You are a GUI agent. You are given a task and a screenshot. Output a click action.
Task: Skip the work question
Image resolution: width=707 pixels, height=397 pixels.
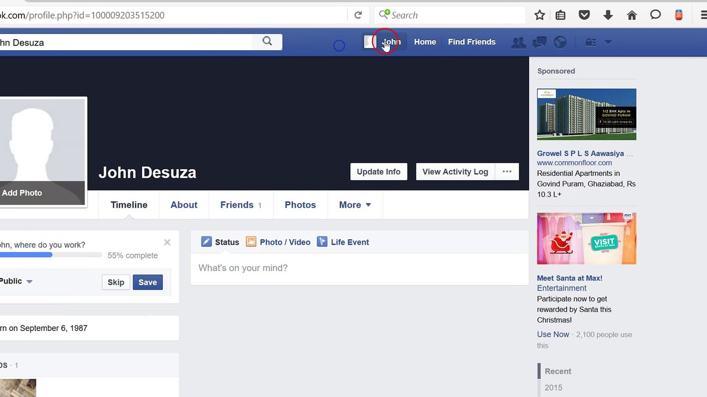pyautogui.click(x=116, y=282)
